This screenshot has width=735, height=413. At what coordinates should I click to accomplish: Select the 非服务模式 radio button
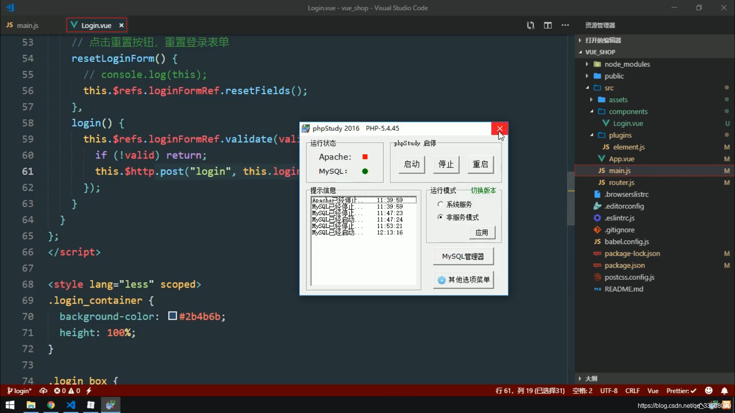coord(440,217)
